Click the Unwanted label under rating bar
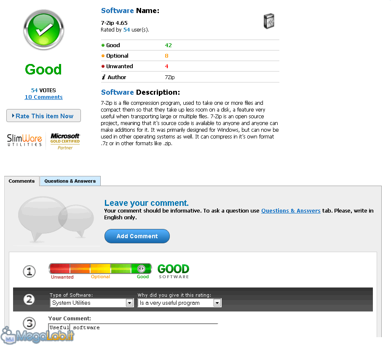Screen dimensions: 391x346 coord(62,277)
